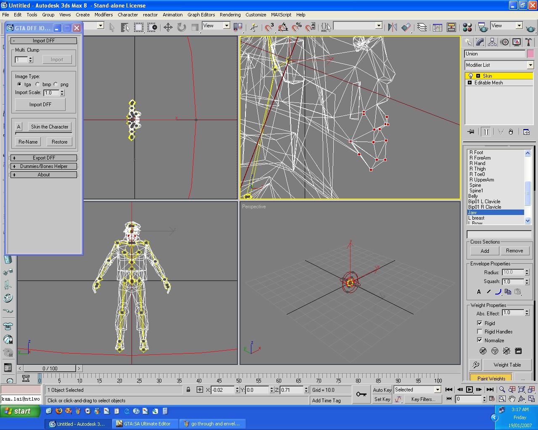
Task: Select the Move tool in the toolbar
Action: (168, 27)
